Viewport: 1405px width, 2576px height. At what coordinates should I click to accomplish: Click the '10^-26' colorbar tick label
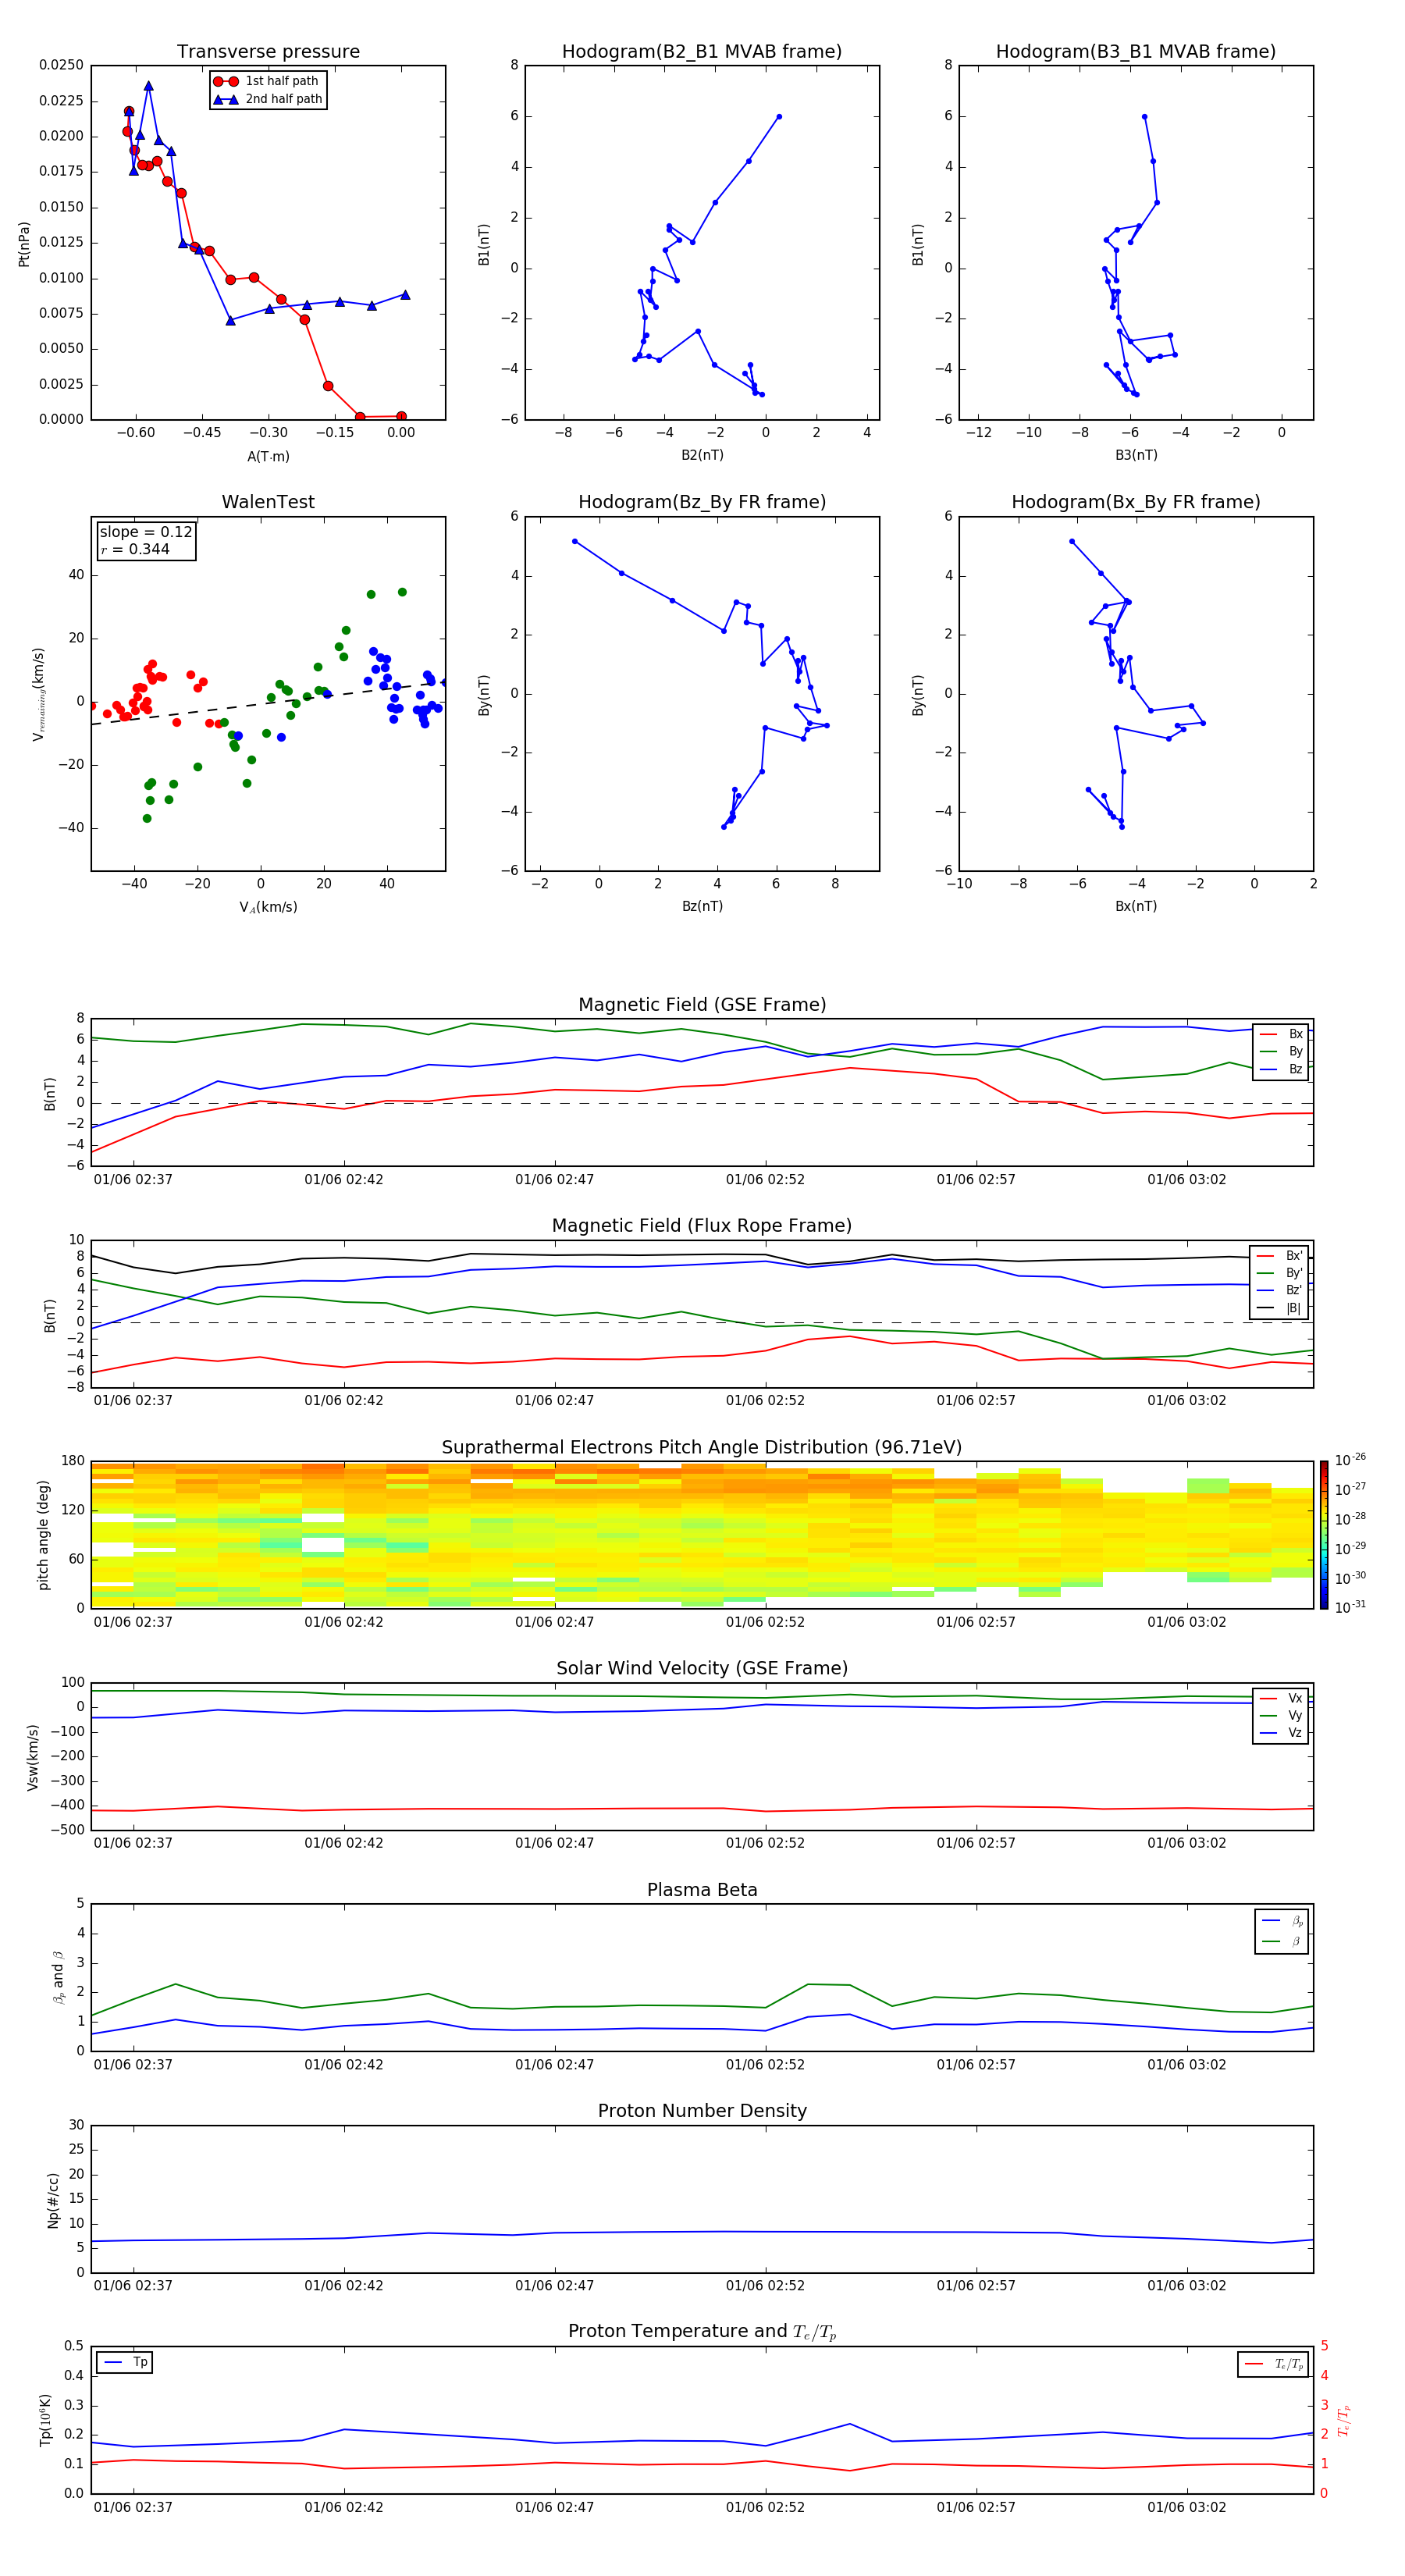[x=1350, y=1460]
